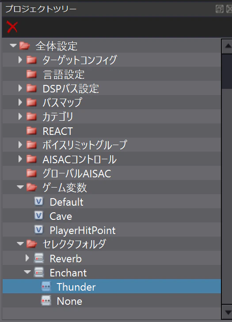This screenshot has width=232, height=322.
Task: Select the PlayerHitPoint variable text
Action: [x=83, y=230]
